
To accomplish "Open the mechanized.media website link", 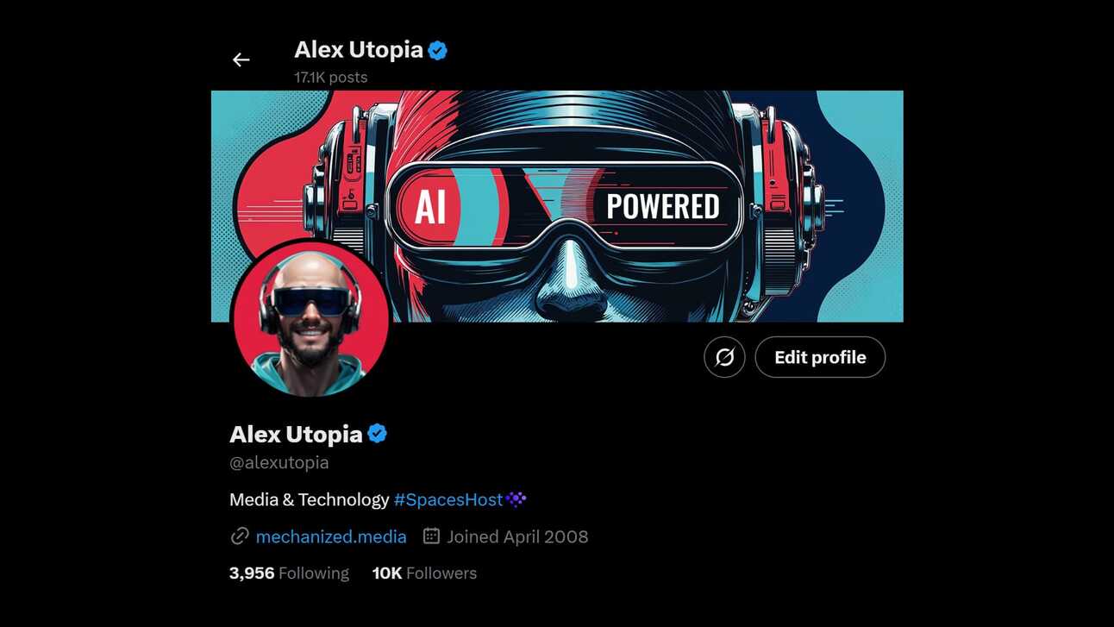I will tap(331, 536).
